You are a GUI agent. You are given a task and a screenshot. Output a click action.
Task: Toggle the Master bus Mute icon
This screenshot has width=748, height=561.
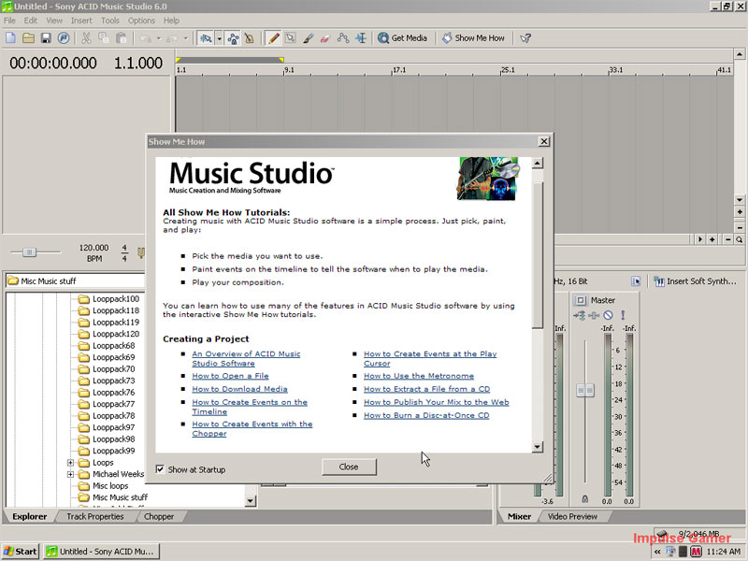pos(608,315)
